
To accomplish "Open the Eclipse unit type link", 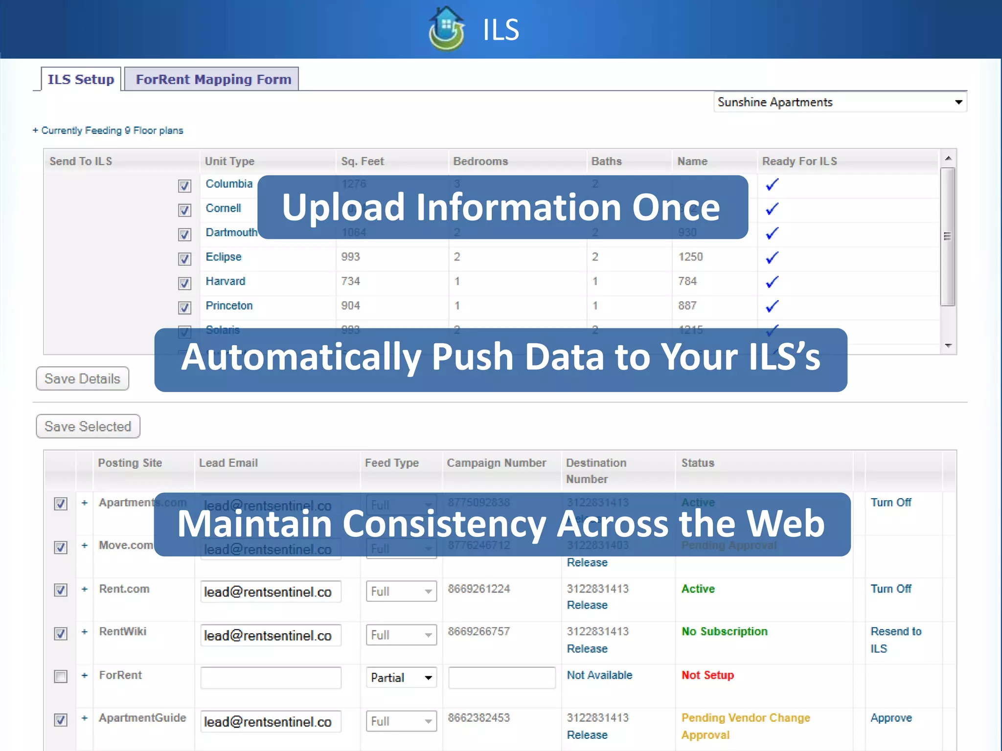I will (x=224, y=257).
